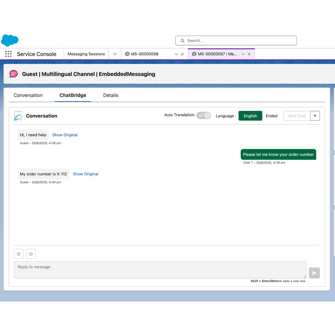Click the Shift + Enter/Return hint text
The height and width of the screenshot is (335, 335).
[x=278, y=281]
